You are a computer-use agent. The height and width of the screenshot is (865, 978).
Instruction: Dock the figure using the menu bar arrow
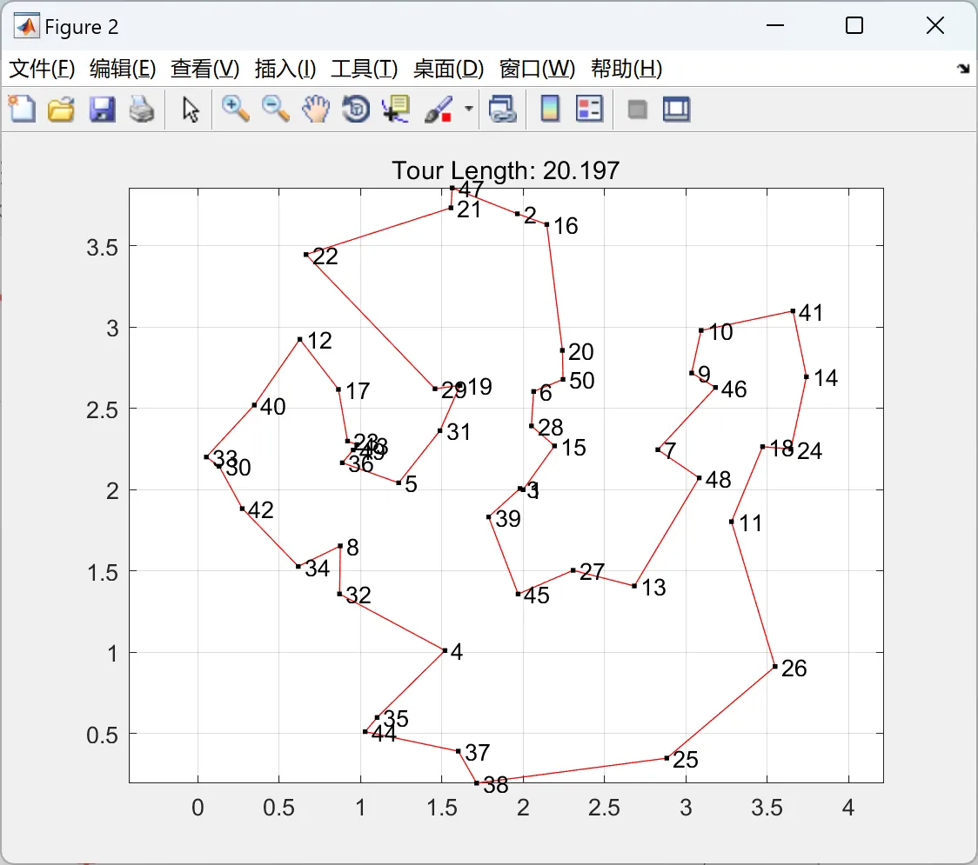963,69
